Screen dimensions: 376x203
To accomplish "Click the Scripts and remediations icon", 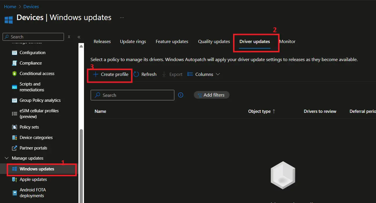I will (15, 87).
